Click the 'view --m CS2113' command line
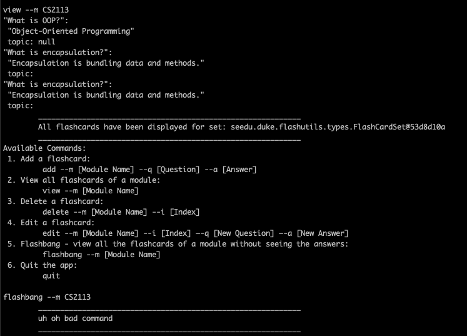This screenshot has height=336, width=467. point(36,10)
